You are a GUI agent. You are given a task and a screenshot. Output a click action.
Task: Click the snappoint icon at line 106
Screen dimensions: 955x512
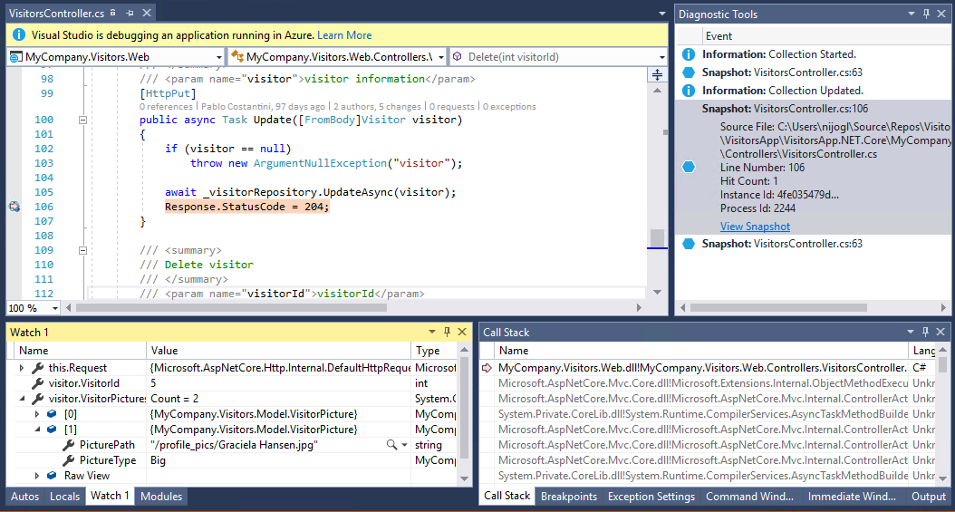point(14,207)
